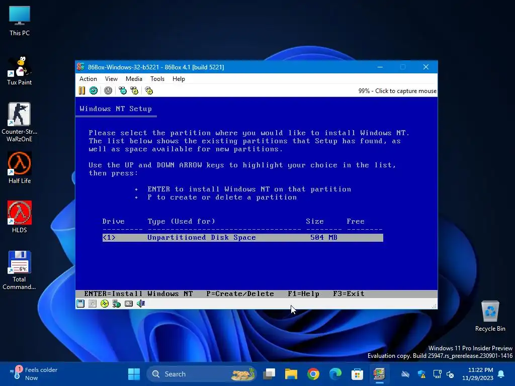
Task: Open emulator Settings gear icon in toolbar
Action: click(x=149, y=90)
